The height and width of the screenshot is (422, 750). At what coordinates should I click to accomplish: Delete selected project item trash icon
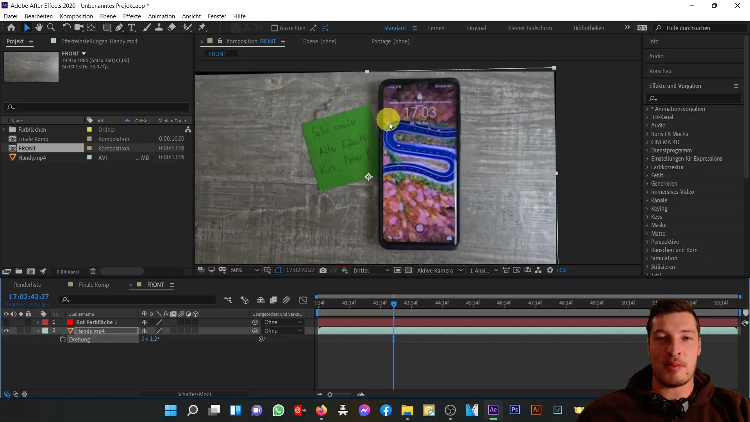(x=93, y=272)
